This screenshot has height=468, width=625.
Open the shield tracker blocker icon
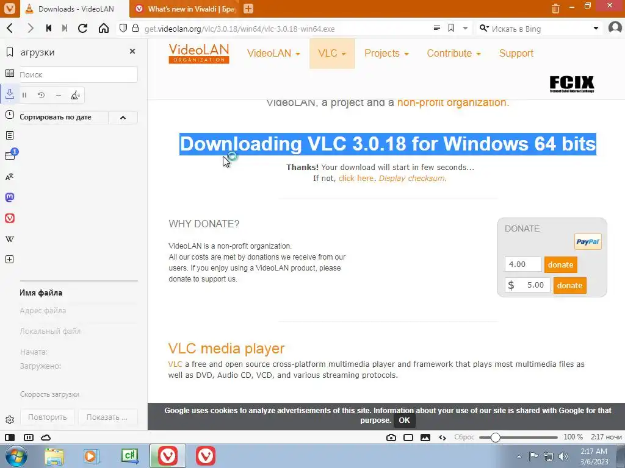123,28
